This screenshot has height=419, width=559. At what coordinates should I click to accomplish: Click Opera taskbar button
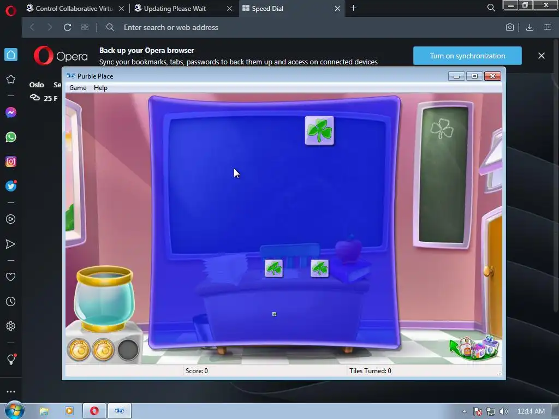[x=94, y=411]
